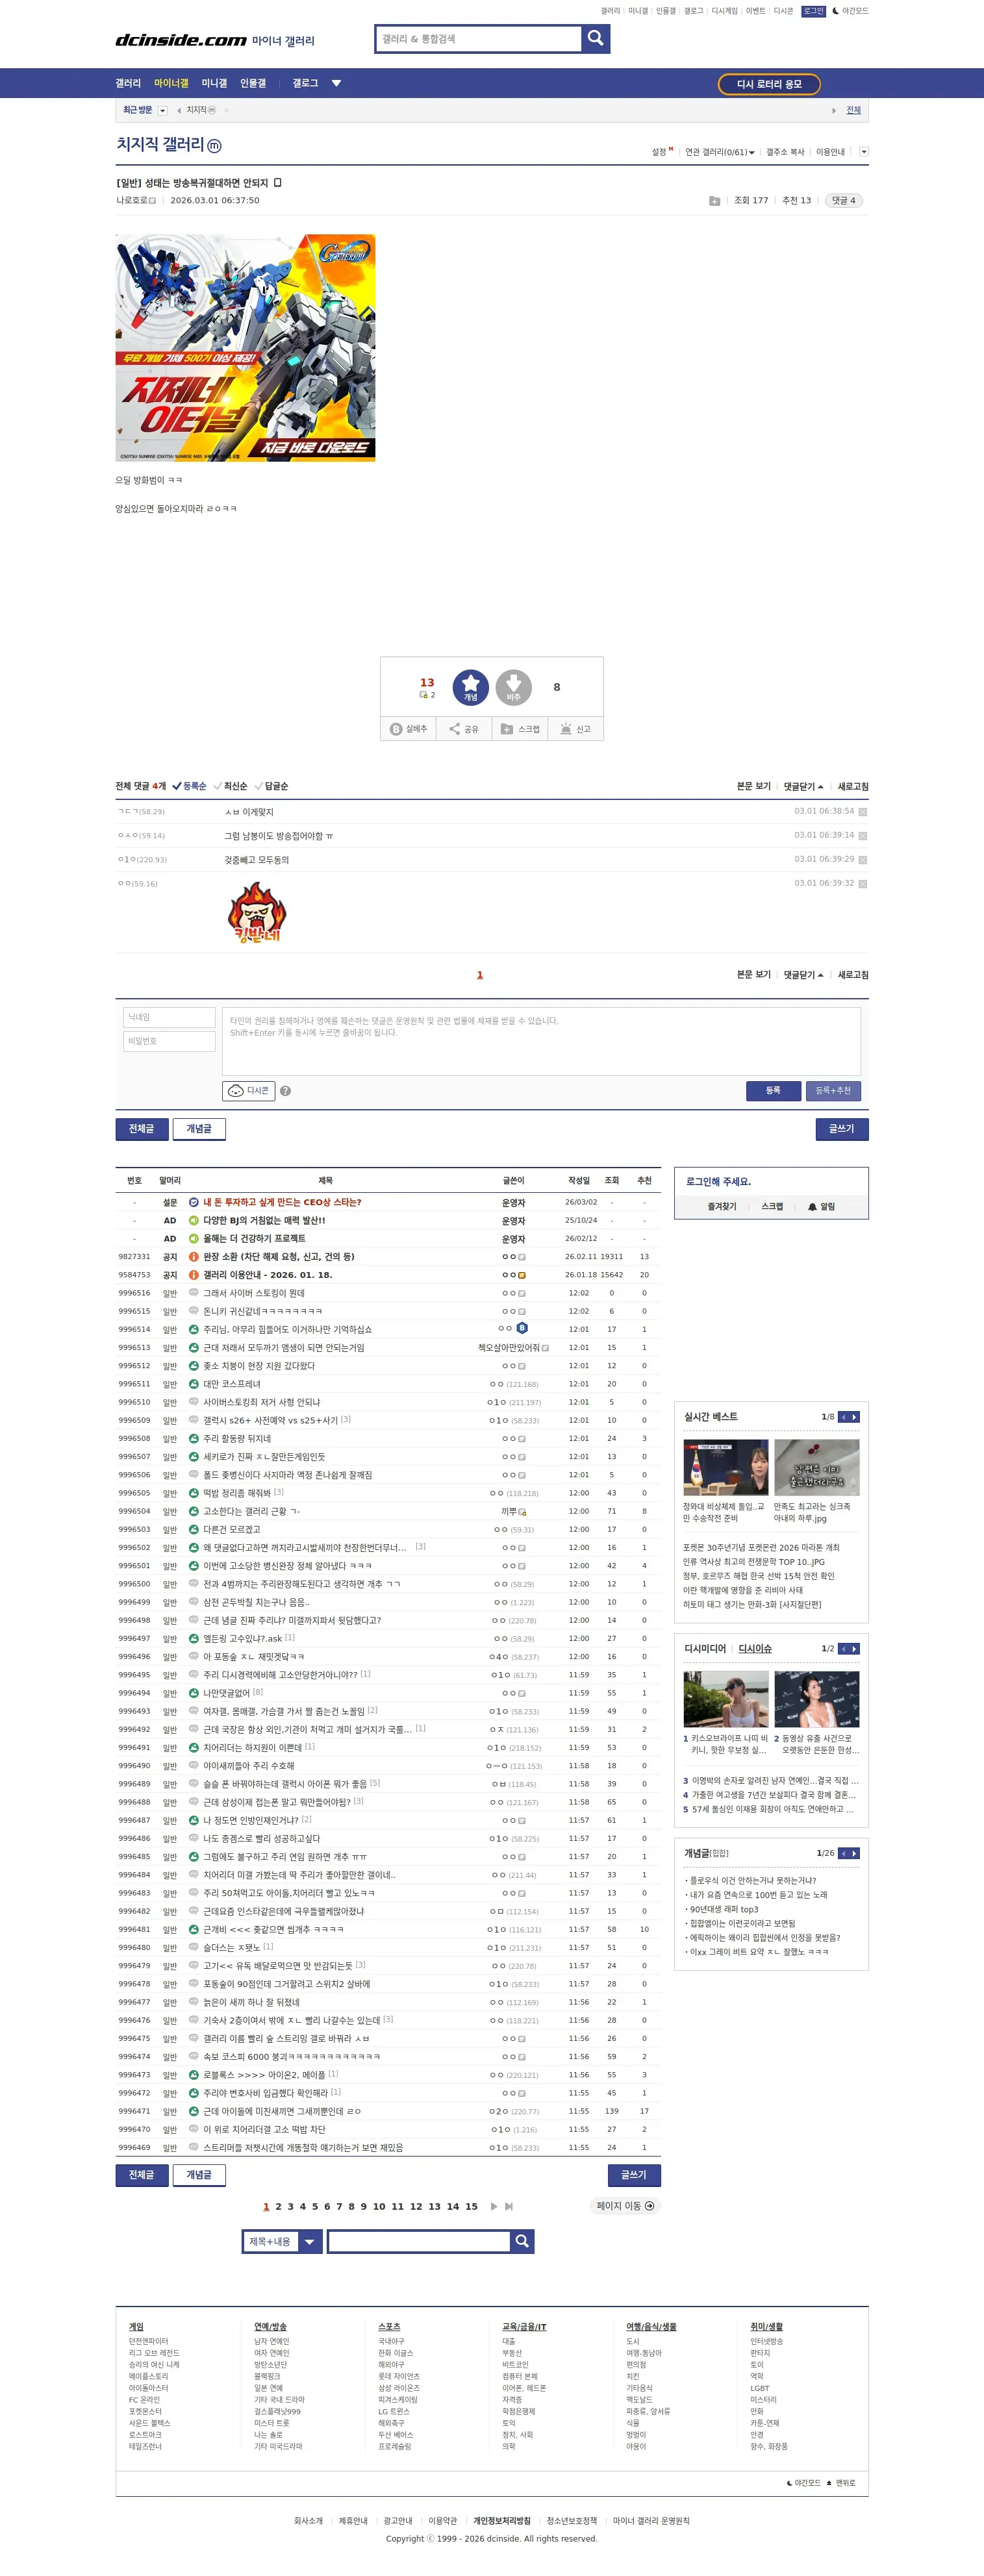The height and width of the screenshot is (2576, 984).
Task: Go to page 2 in pagination
Action: (278, 2206)
